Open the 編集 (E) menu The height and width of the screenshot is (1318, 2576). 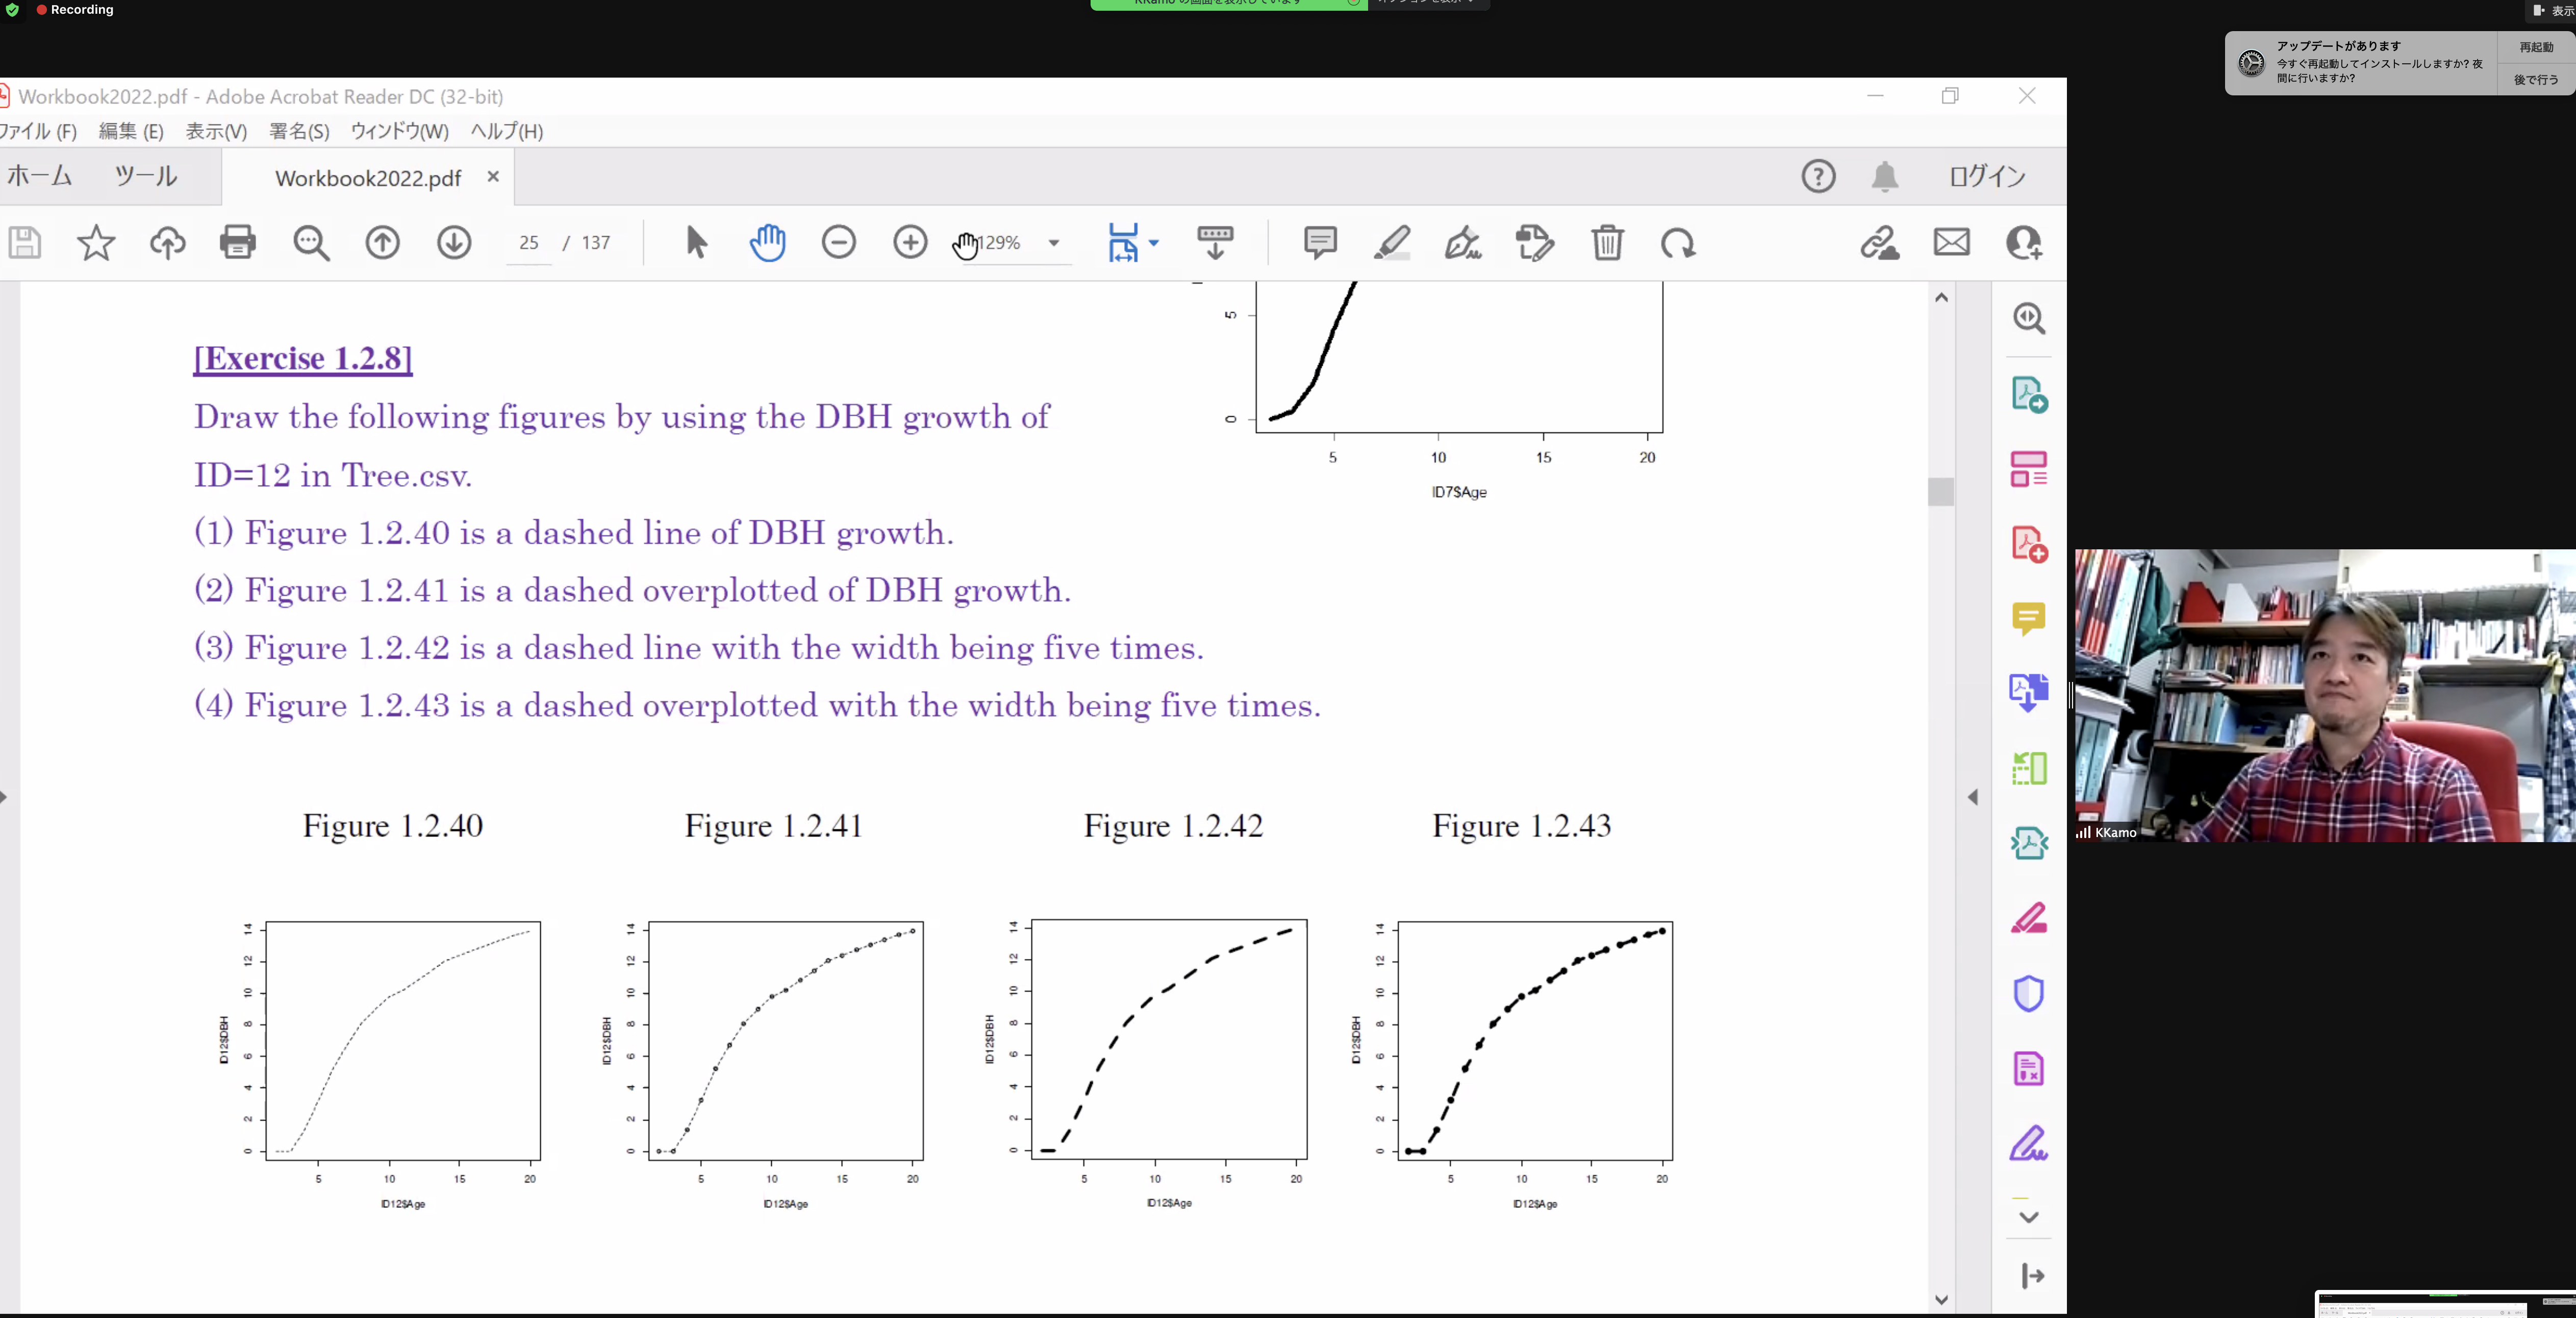[x=131, y=131]
